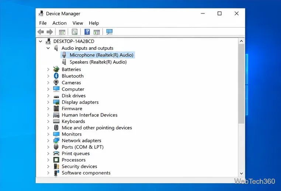Expand the Processors chevron
Screen dimensions: 281x191
tap(48, 160)
